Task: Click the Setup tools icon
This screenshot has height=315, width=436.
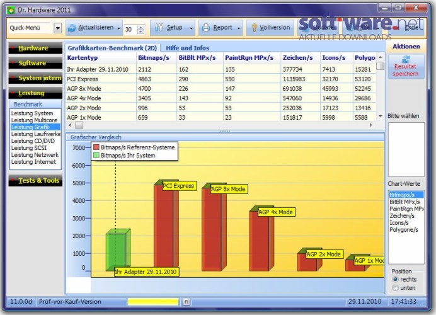Action: (159, 28)
